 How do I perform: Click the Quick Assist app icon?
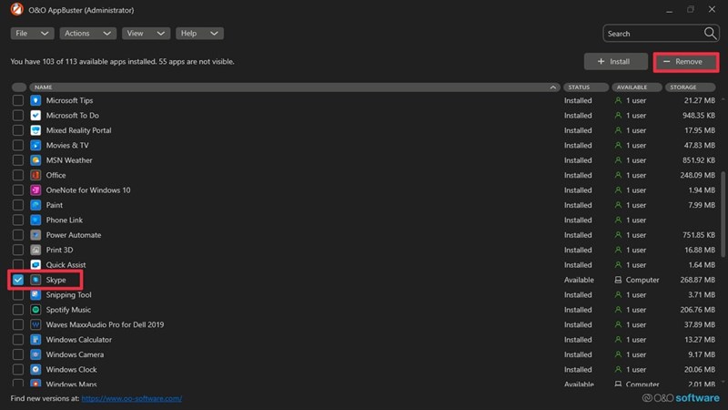coord(35,265)
